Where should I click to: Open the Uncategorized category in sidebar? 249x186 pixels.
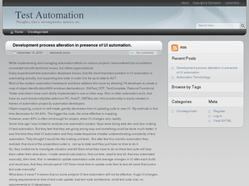click(187, 111)
